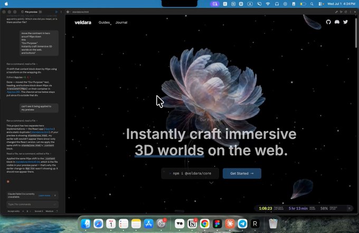Open the Sonnet model selector
This screenshot has height=233, width=359.
pyautogui.click(x=39, y=211)
